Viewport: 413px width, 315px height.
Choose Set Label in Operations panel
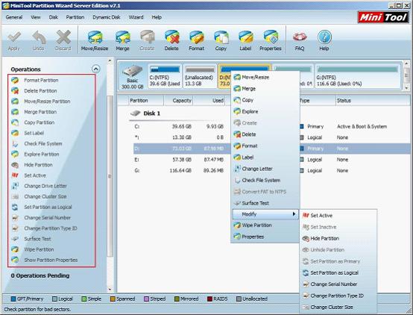[34, 133]
